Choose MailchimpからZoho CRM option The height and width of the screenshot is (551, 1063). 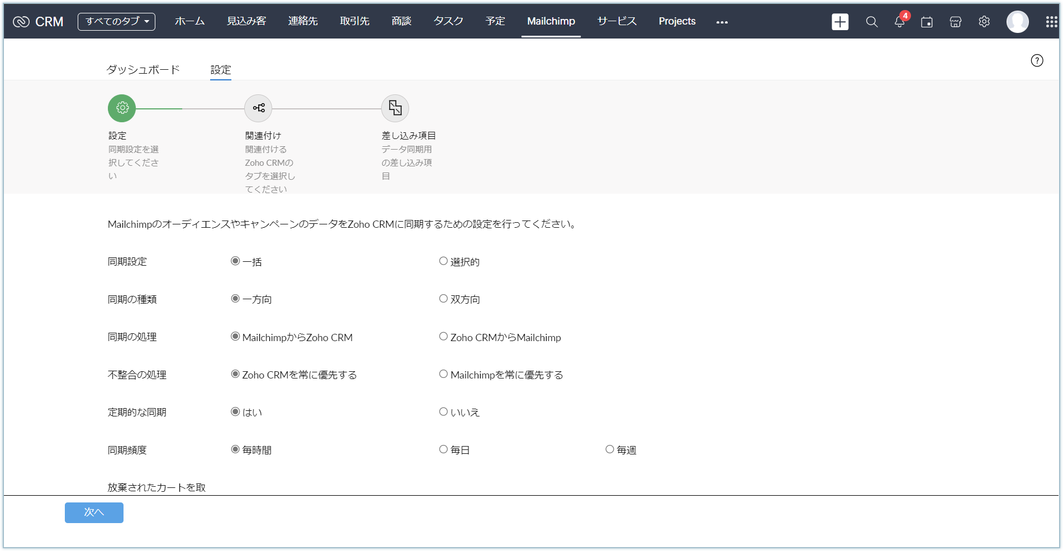click(235, 336)
